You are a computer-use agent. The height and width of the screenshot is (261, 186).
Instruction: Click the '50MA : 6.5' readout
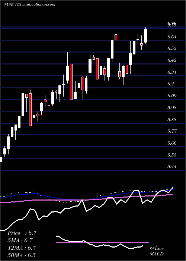22,255
